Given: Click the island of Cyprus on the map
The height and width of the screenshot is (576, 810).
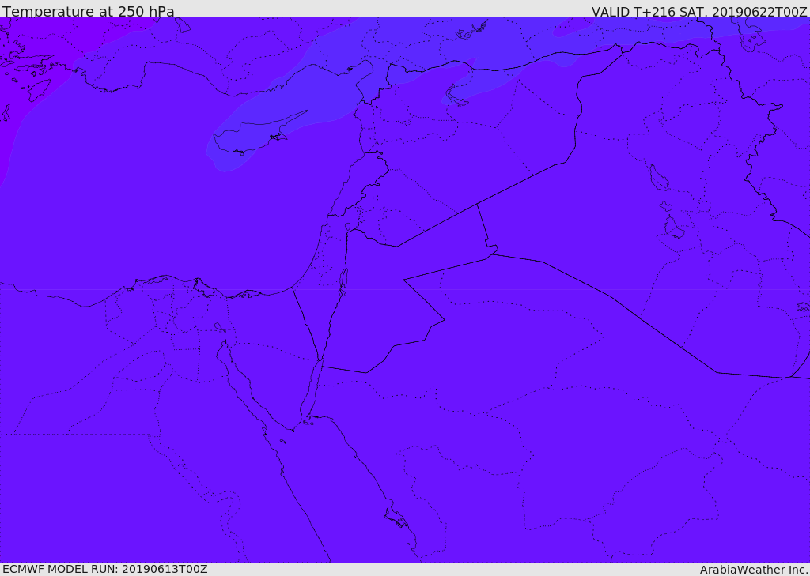Looking at the screenshot, I should (x=259, y=133).
